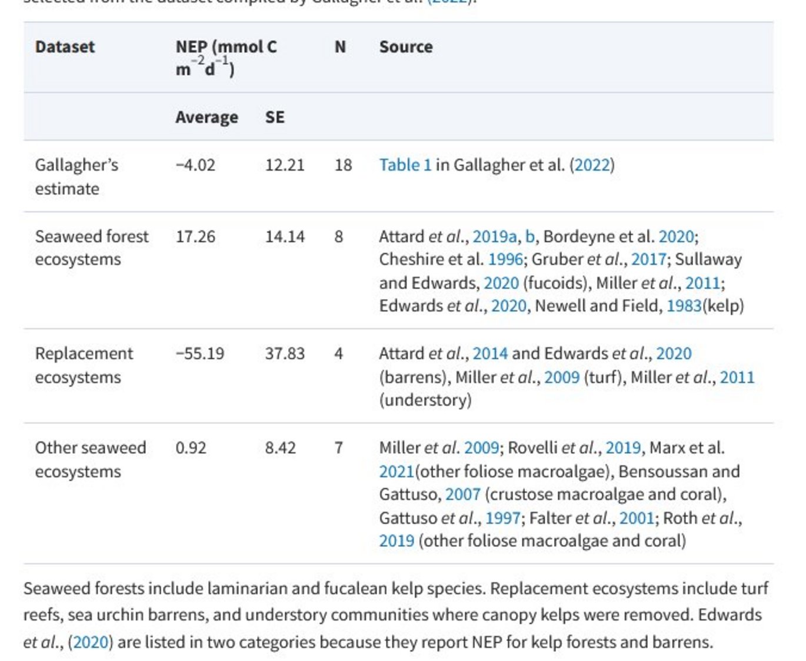Open the Rovelli et al. 2019 reference
Image resolution: width=806 pixels, height=661 pixels.
[623, 448]
